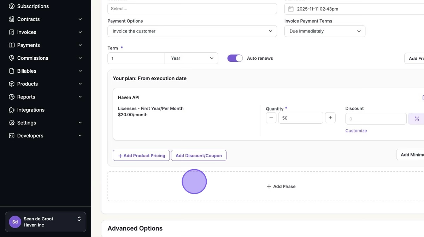
Task: Click the Subscriptions dollar icon in sidebar
Action: 12,6
